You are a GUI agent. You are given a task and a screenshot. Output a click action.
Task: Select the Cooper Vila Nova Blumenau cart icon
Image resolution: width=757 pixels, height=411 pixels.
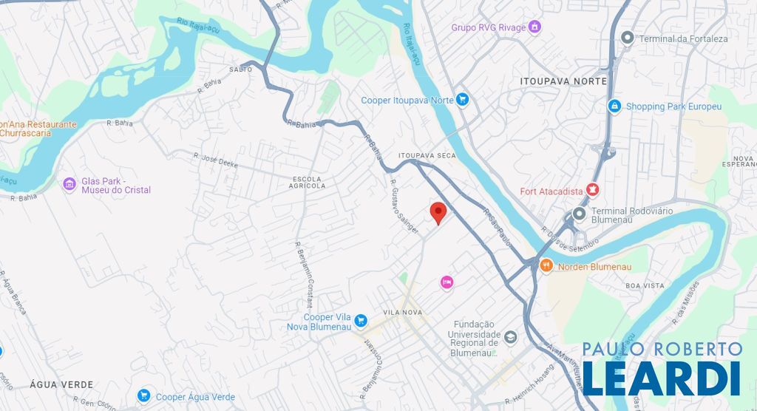click(x=360, y=321)
